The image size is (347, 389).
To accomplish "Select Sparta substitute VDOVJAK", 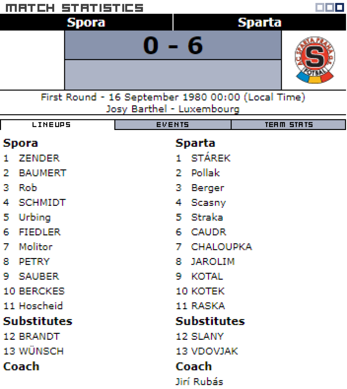I will [x=214, y=351].
